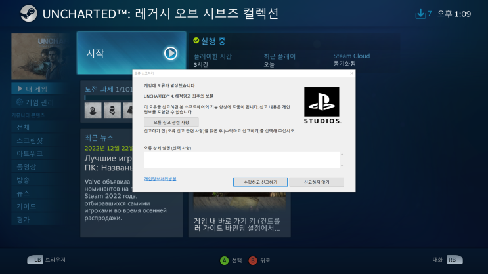Viewport: 488px width, 274px height.
Task: Open the 최근 뉴스 panel heading
Action: pyautogui.click(x=99, y=138)
